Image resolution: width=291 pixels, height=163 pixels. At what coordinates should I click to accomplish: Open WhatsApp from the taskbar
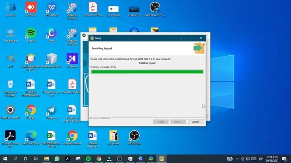click(x=57, y=159)
